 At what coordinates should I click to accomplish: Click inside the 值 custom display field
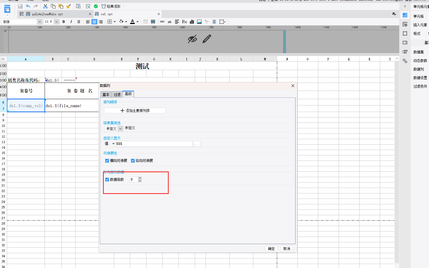coord(154,144)
